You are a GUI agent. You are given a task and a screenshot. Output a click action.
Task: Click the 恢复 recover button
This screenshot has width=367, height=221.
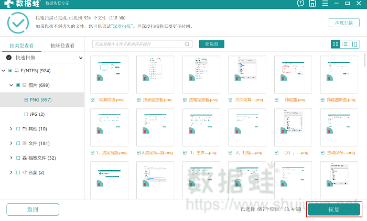click(334, 209)
